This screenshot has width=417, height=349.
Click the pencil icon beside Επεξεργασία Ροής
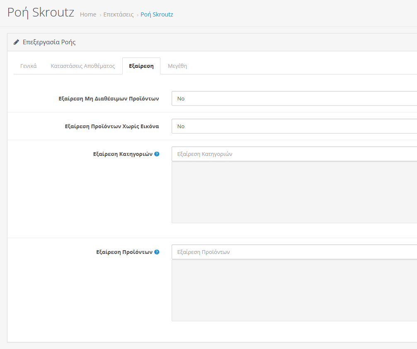click(16, 42)
